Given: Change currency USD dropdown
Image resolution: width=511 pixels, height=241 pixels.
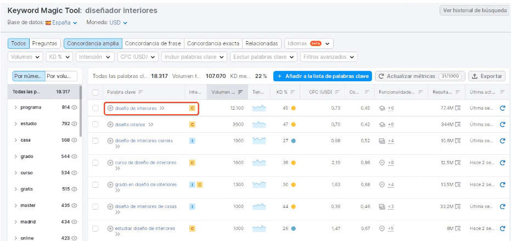Looking at the screenshot, I should (x=118, y=23).
